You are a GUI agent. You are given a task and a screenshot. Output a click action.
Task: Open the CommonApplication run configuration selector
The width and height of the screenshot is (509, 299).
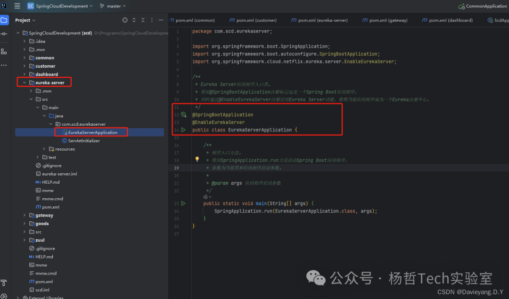483,6
